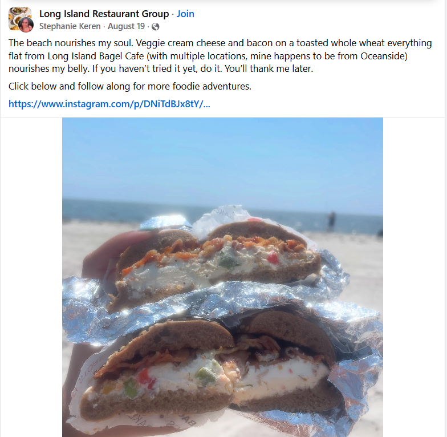
Task: Open the August 19 post timestamp
Action: (127, 26)
